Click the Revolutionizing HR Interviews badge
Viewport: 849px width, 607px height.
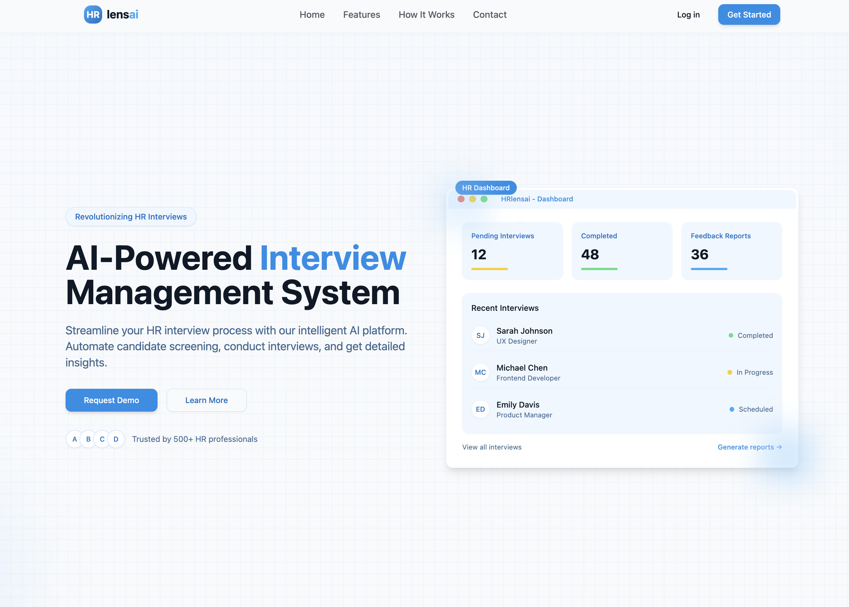(131, 216)
